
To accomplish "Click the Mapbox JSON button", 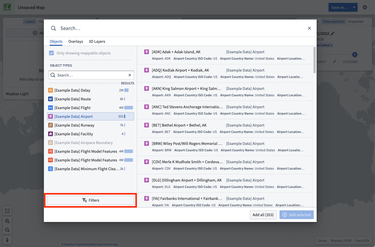I will [341, 241].
